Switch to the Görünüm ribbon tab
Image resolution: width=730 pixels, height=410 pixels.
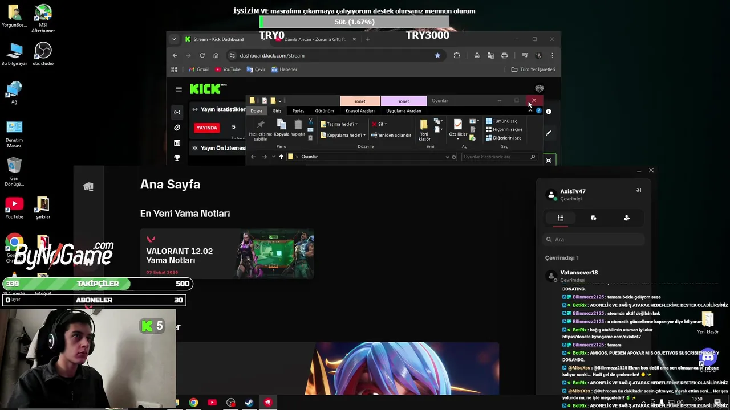[325, 111]
